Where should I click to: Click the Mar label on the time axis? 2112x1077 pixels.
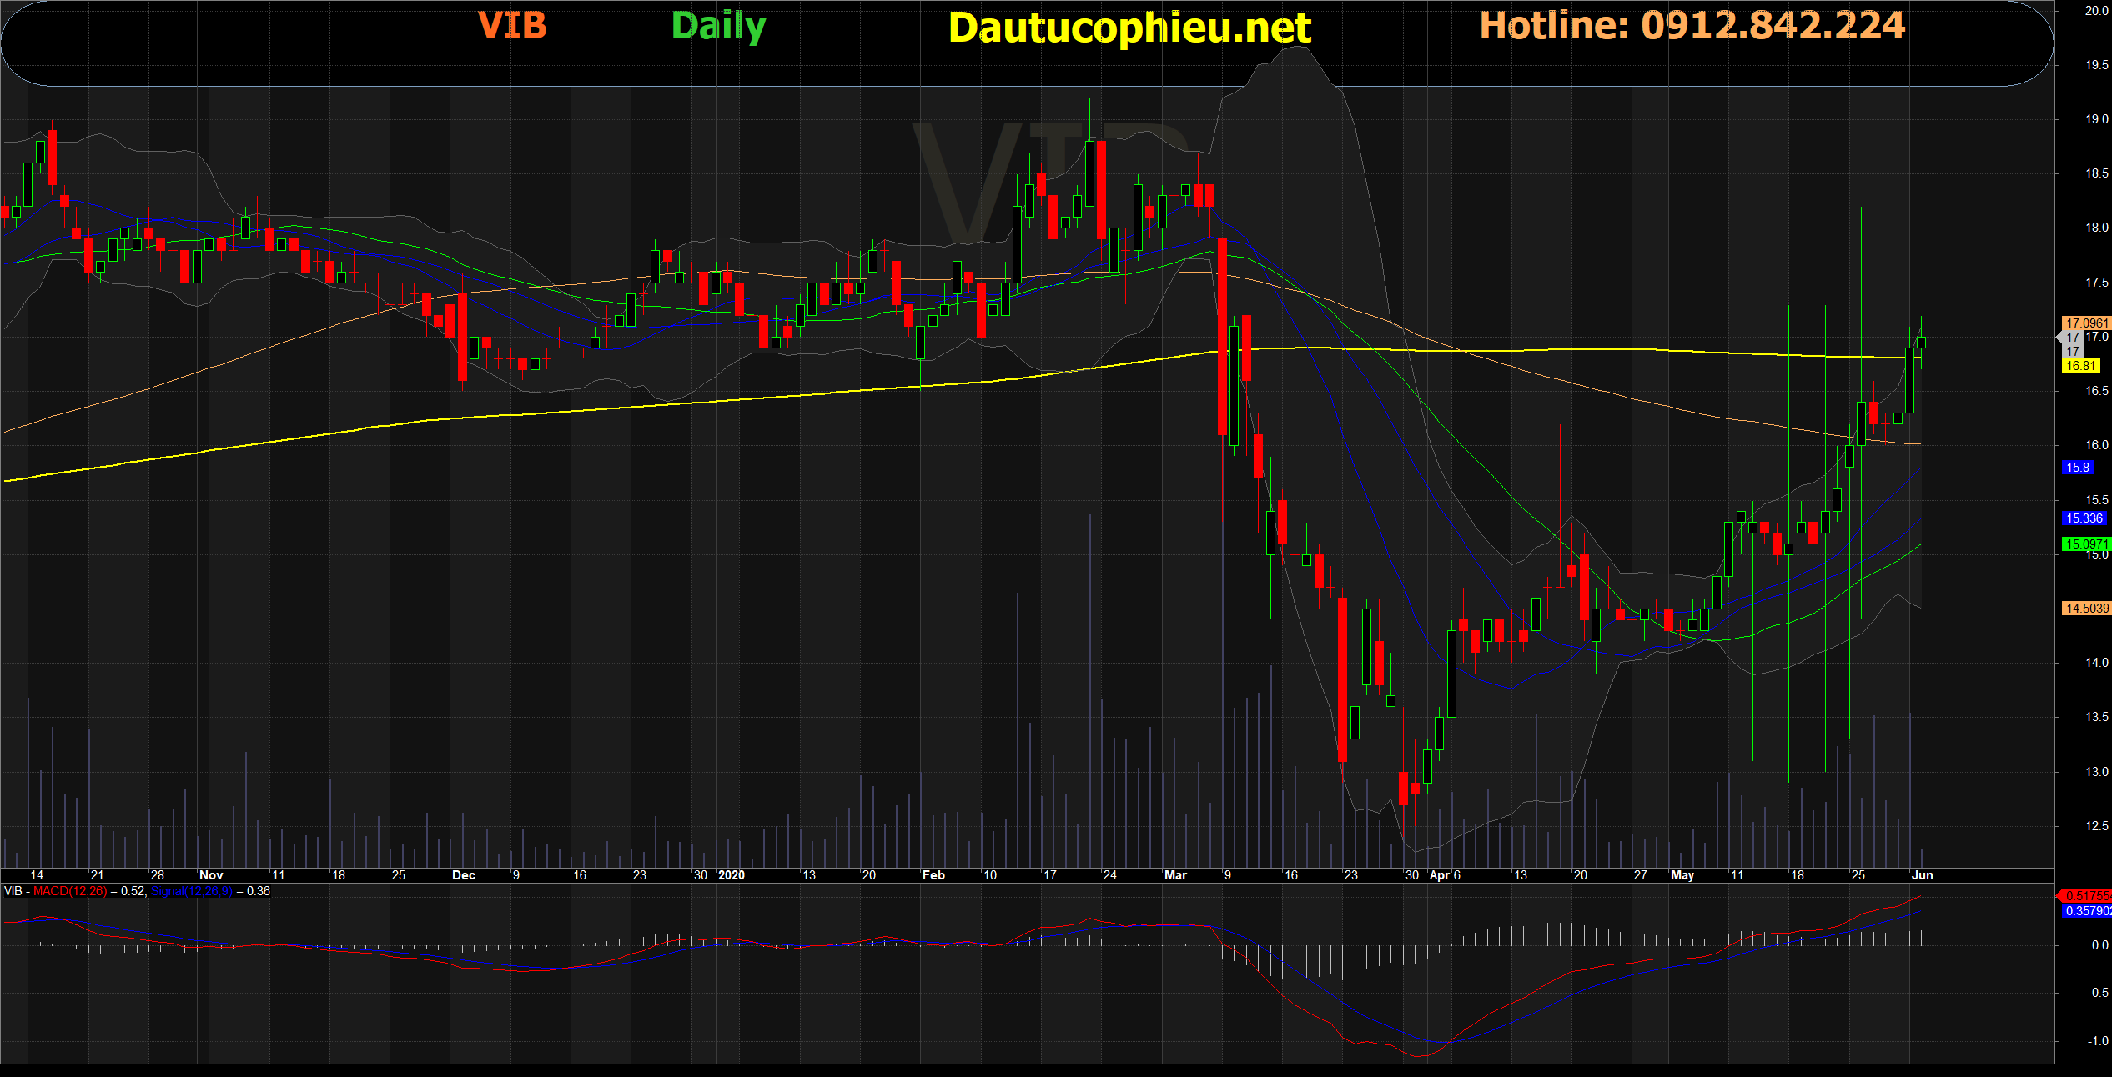(1174, 875)
